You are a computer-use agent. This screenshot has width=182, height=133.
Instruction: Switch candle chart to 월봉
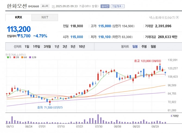[x=153, y=46]
